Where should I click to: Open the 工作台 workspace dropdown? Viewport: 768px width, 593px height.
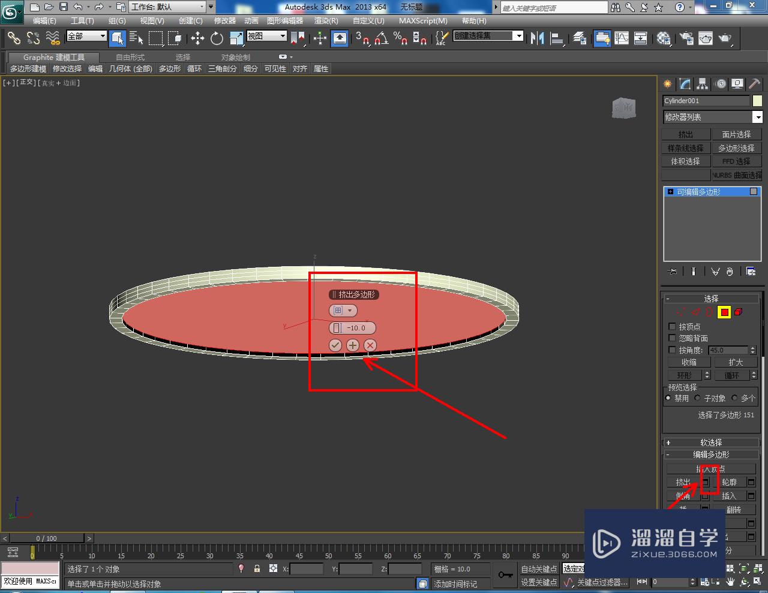tap(167, 7)
